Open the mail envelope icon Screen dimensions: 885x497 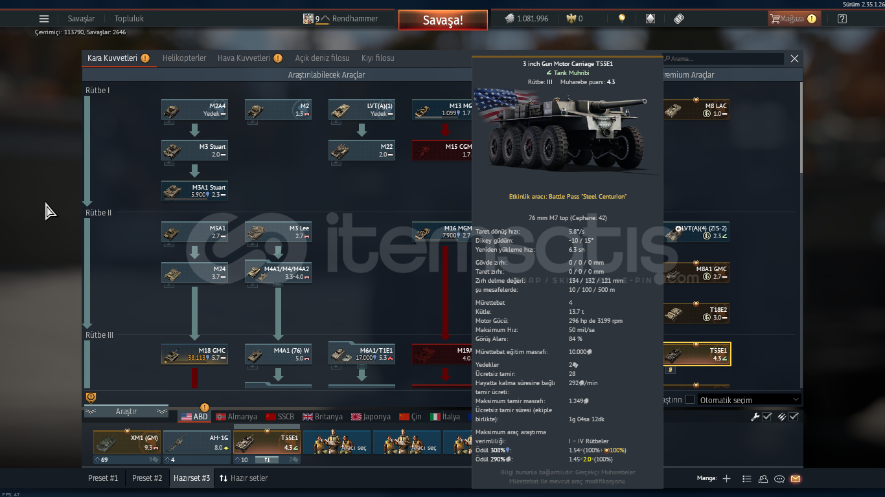pos(796,479)
